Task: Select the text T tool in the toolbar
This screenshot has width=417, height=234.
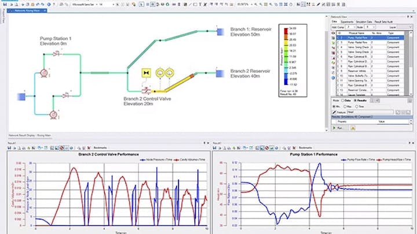Action: (200, 5)
